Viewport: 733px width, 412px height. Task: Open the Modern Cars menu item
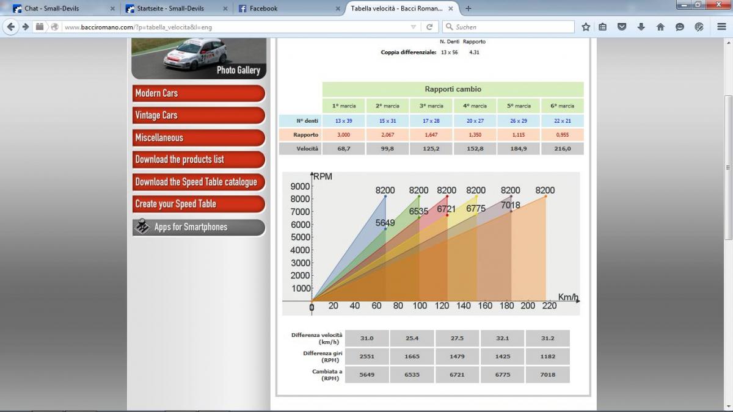(199, 93)
